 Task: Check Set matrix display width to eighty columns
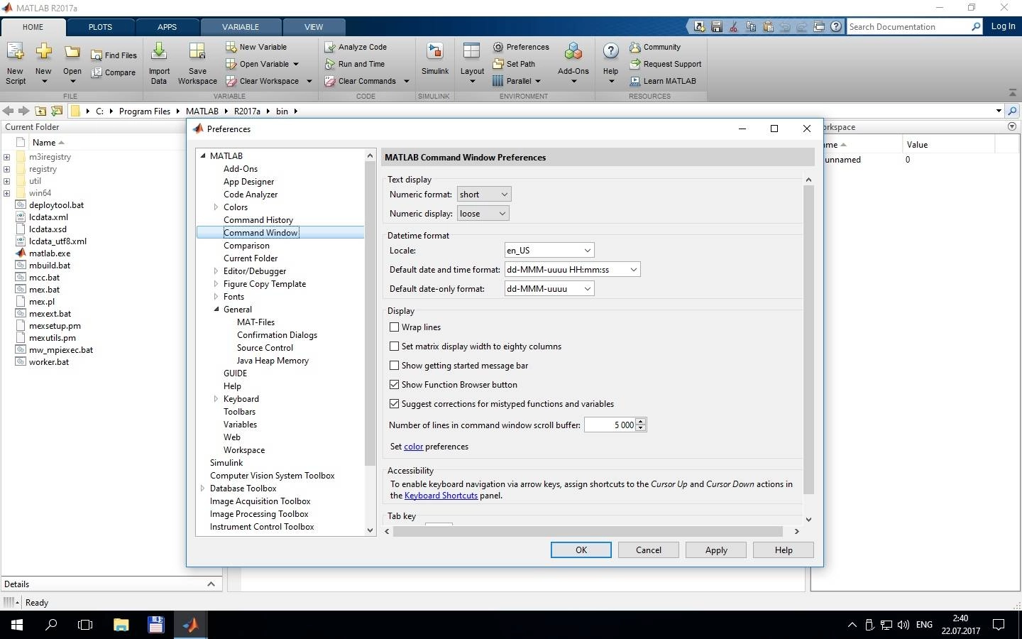coord(394,346)
